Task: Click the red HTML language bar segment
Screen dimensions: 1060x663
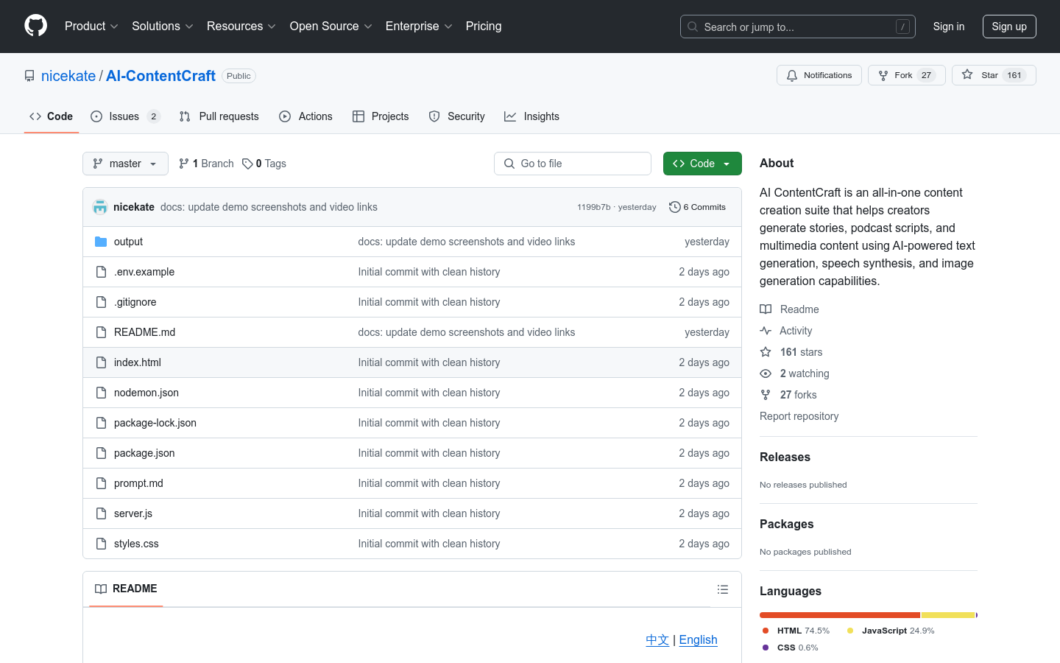Action: coord(839,615)
